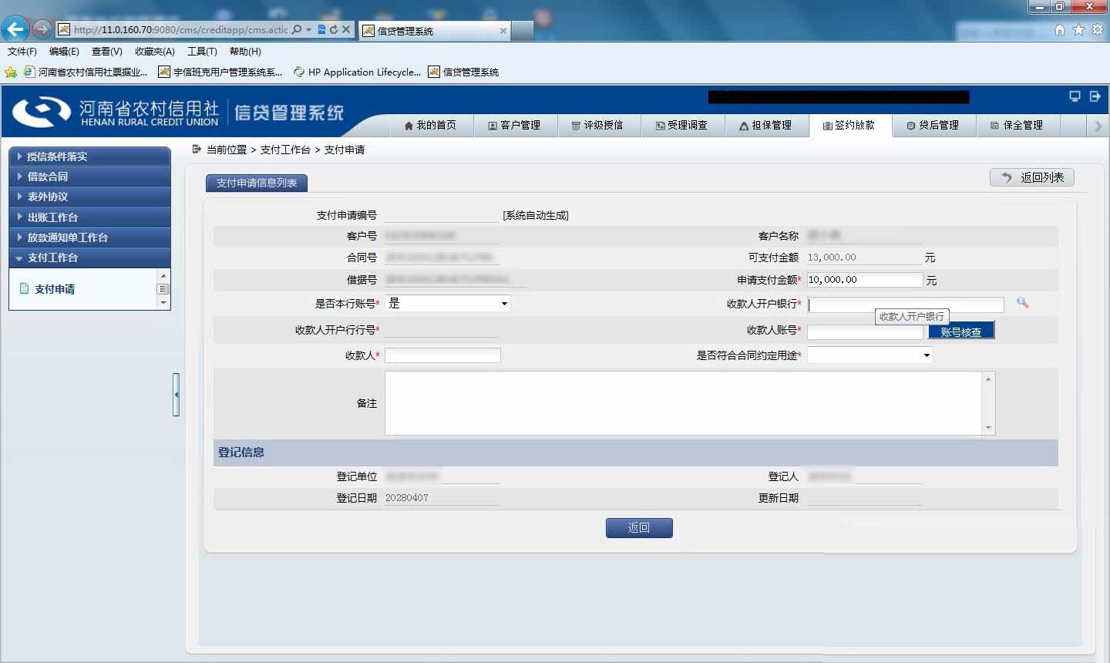Open the 查看(V) menu
The height and width of the screenshot is (663, 1110).
coord(106,52)
